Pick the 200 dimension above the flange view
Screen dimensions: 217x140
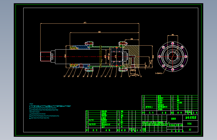[x=173, y=35]
